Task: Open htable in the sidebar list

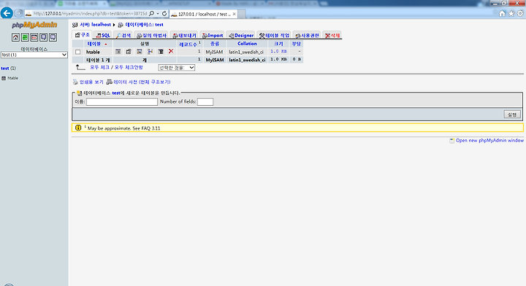Action: pyautogui.click(x=12, y=78)
